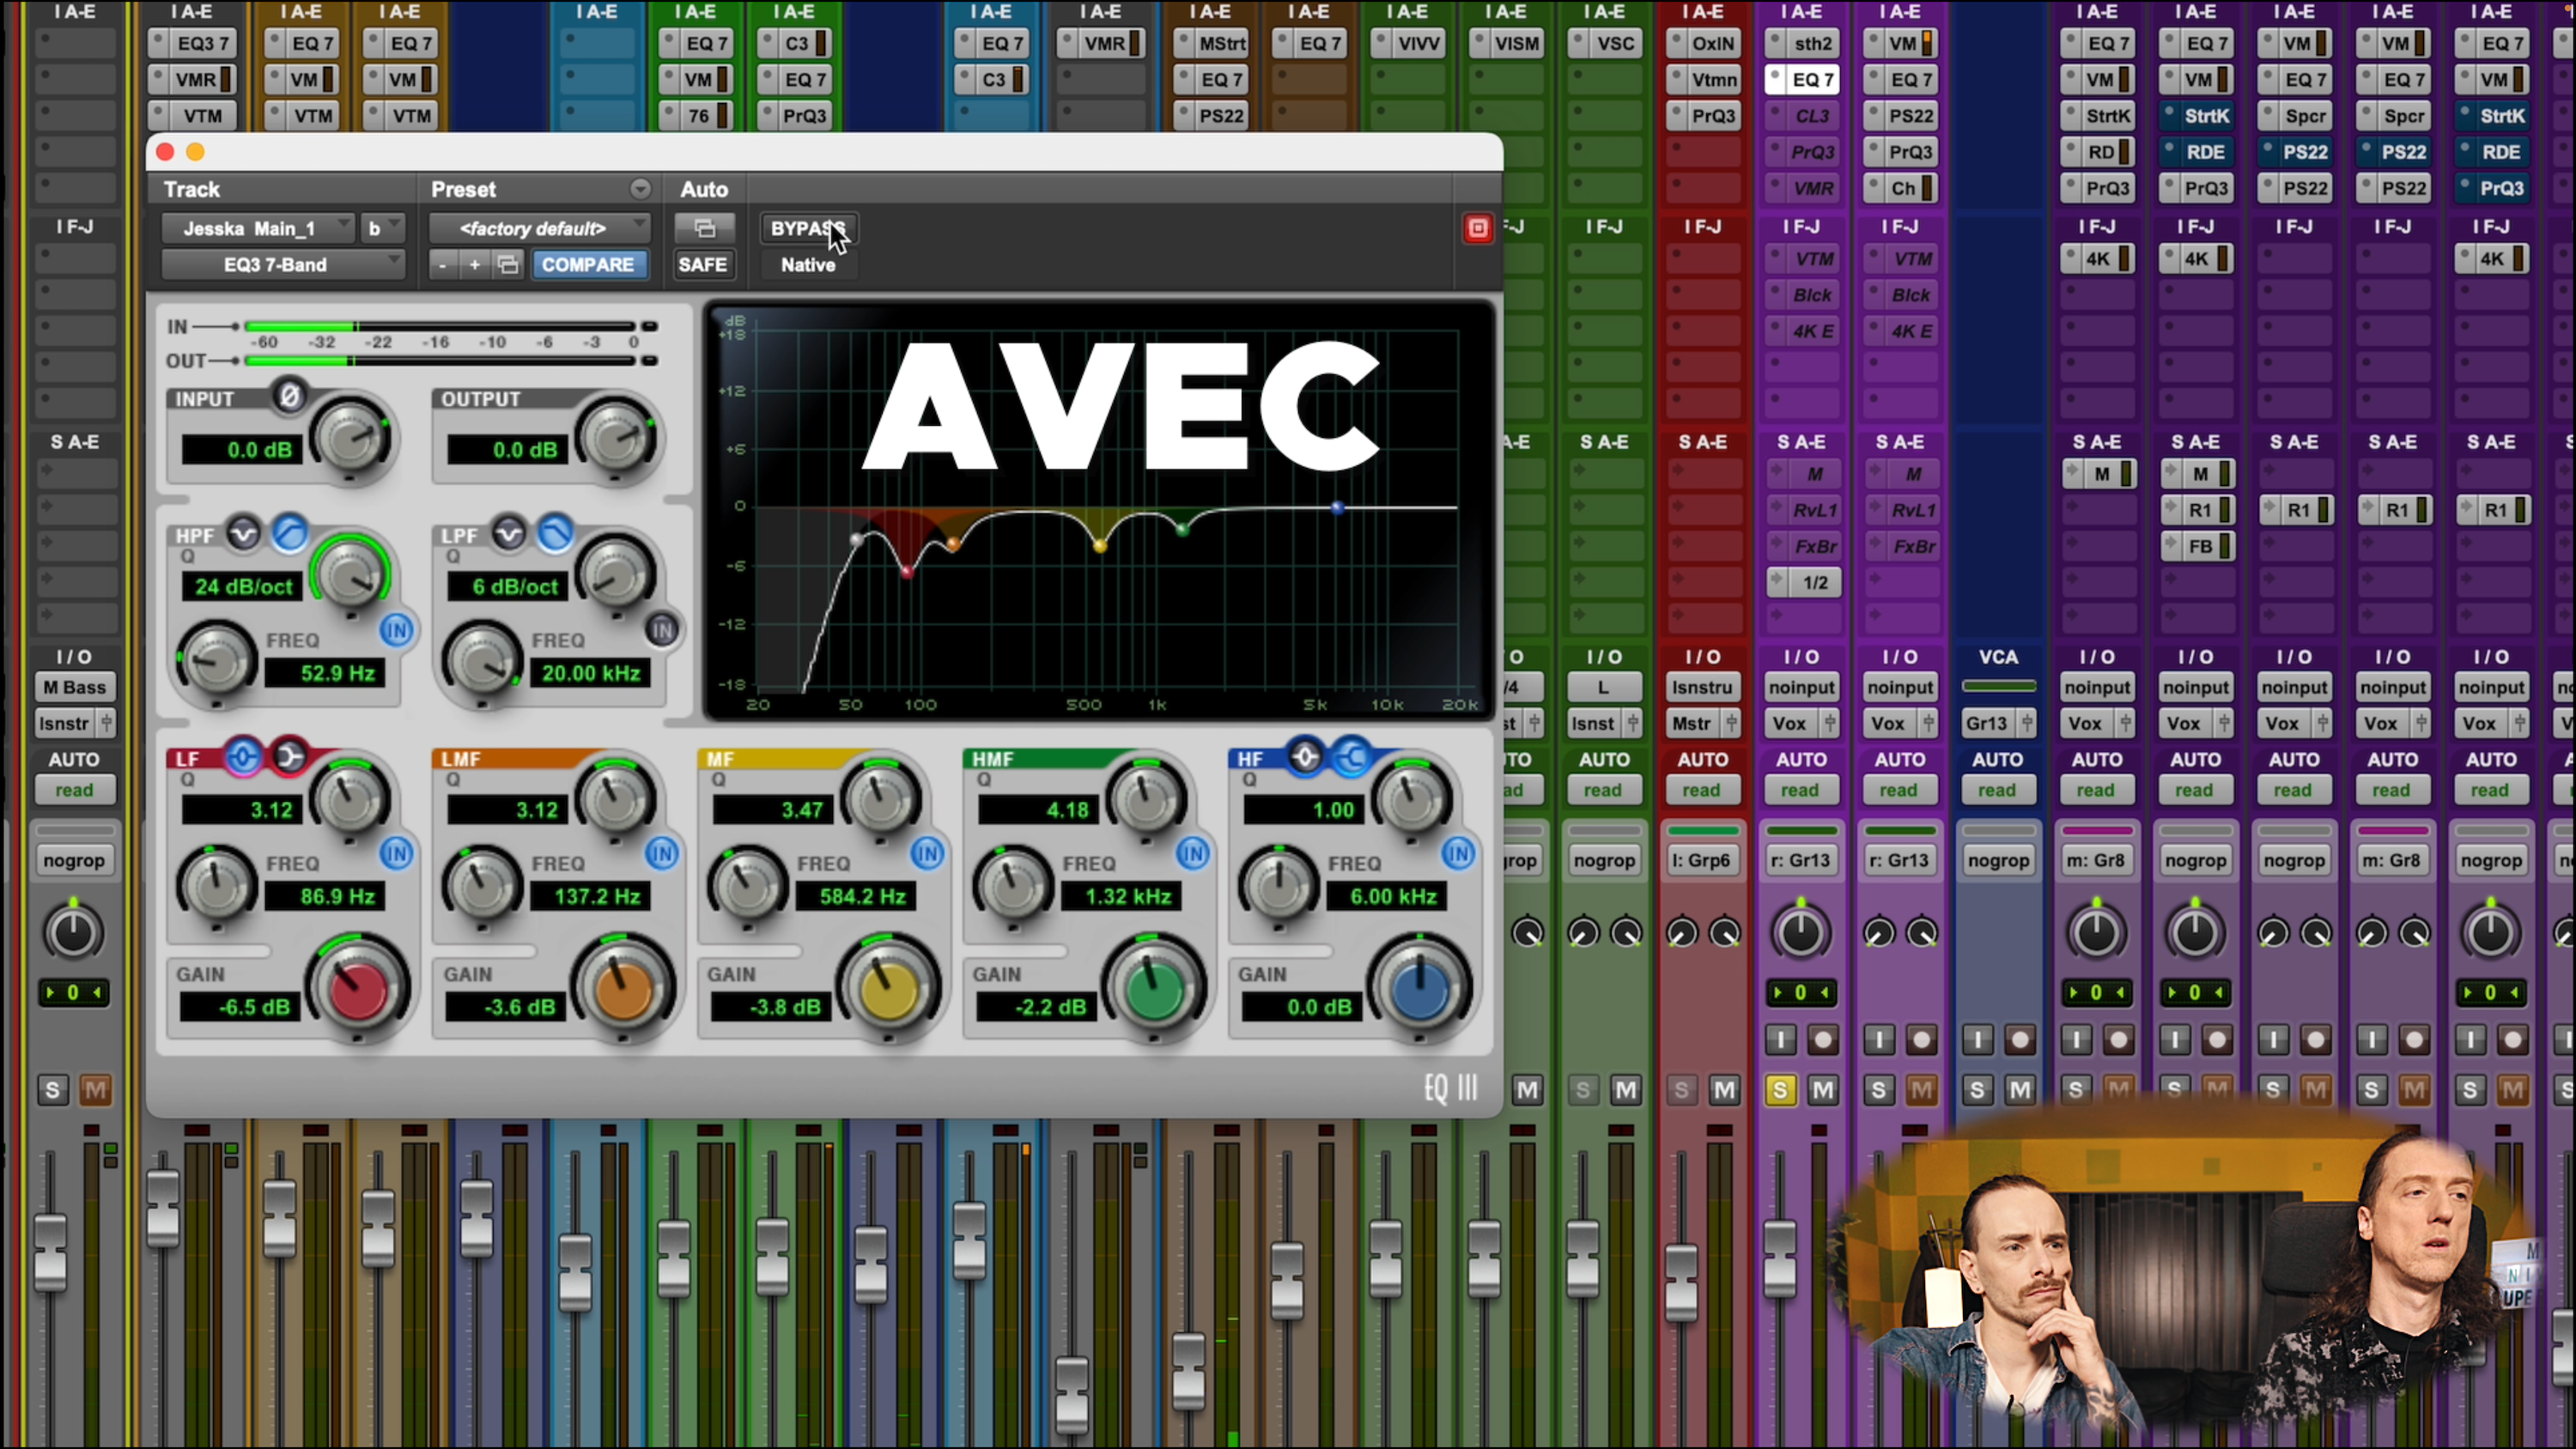The width and height of the screenshot is (2576, 1449).
Task: Open the Preset header menu arrow
Action: pos(640,189)
